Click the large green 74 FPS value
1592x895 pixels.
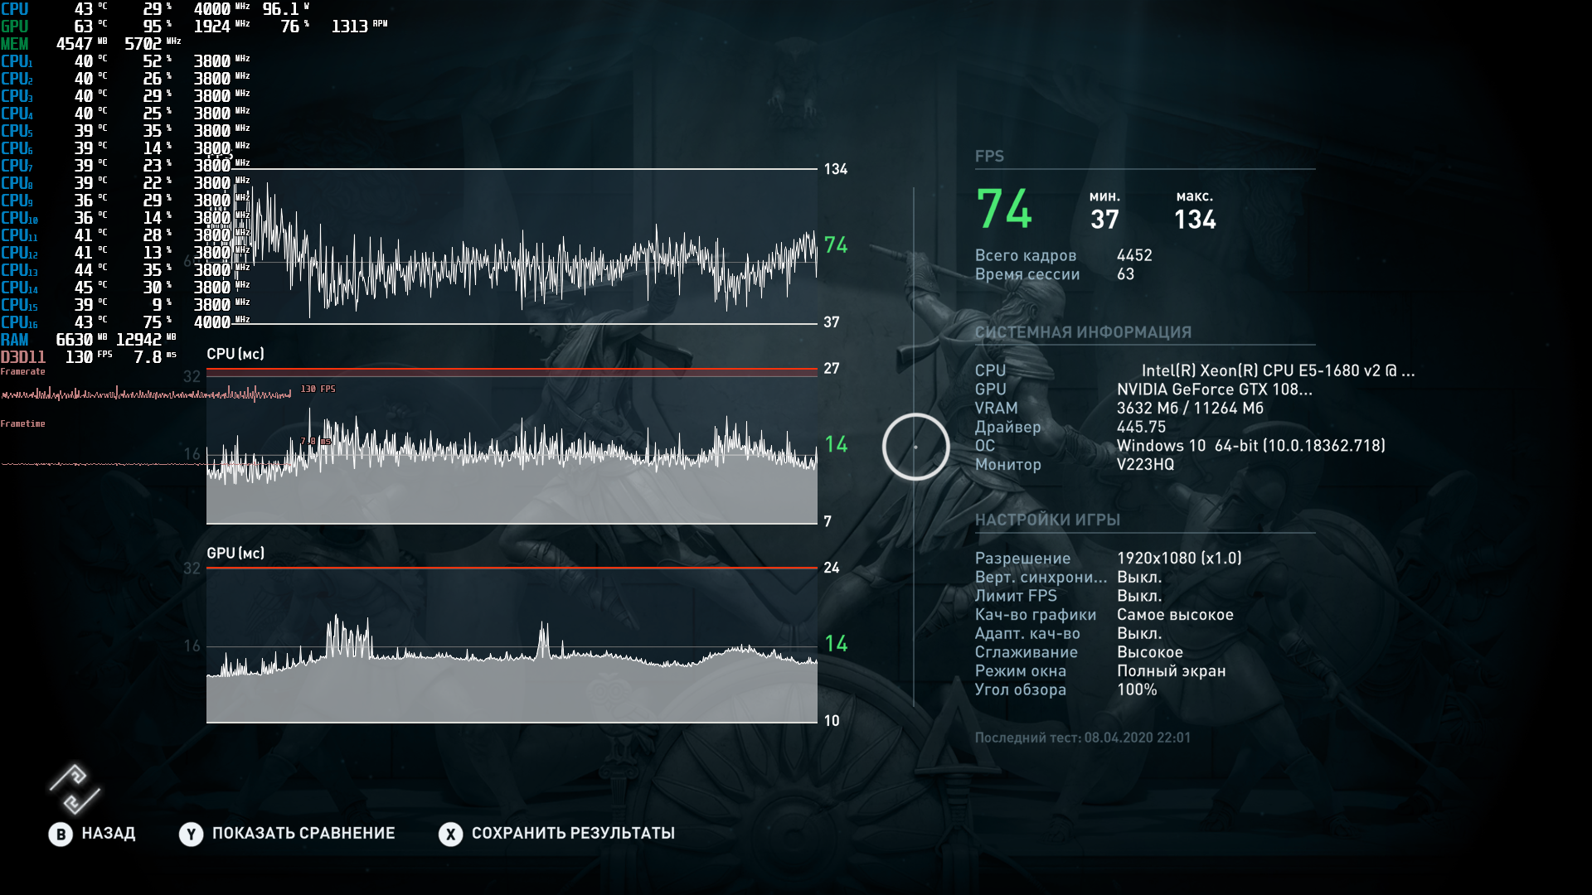tap(1004, 209)
